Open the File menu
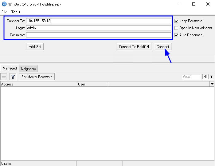Screen dimensions: 215x166 [4, 12]
